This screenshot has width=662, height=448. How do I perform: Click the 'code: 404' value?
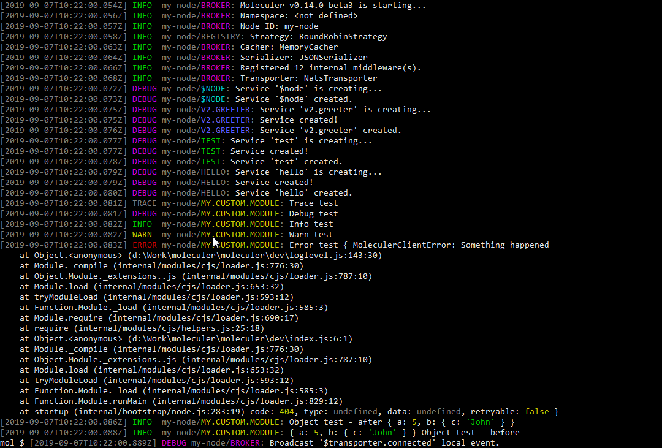(x=272, y=412)
